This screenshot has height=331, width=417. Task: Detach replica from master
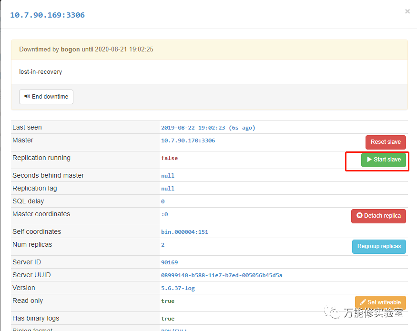pyautogui.click(x=378, y=216)
